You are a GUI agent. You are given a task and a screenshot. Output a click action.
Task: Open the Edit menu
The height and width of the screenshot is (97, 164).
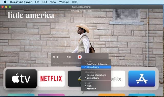[45, 2]
